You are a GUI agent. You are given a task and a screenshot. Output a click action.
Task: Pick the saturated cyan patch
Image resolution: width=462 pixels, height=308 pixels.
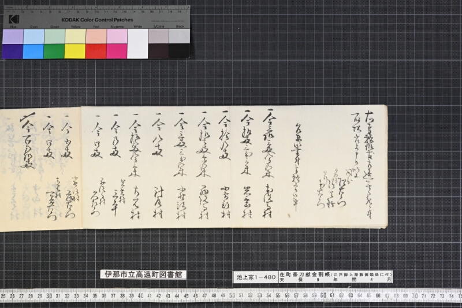pos(33,51)
